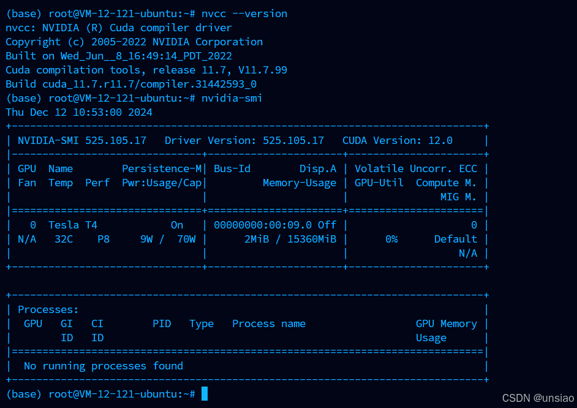Click the 'nvcc --version' command text
The width and height of the screenshot is (577, 408).
click(x=244, y=13)
